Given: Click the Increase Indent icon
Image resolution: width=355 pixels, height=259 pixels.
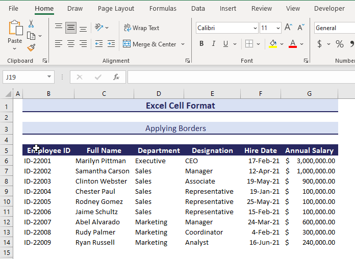Looking at the screenshot, I should coord(111,44).
